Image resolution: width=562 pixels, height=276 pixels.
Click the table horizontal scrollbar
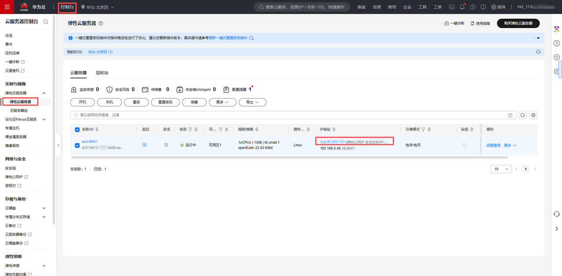(x=289, y=157)
